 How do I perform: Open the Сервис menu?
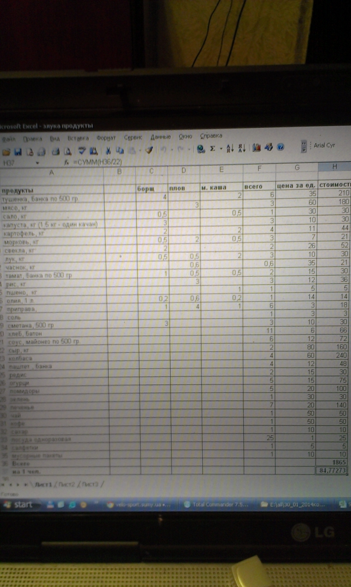133,138
